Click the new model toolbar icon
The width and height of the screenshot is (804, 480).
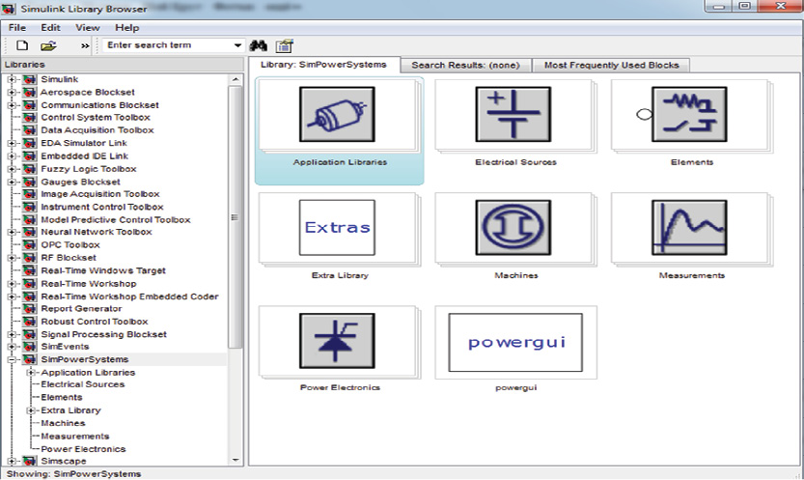[22, 45]
